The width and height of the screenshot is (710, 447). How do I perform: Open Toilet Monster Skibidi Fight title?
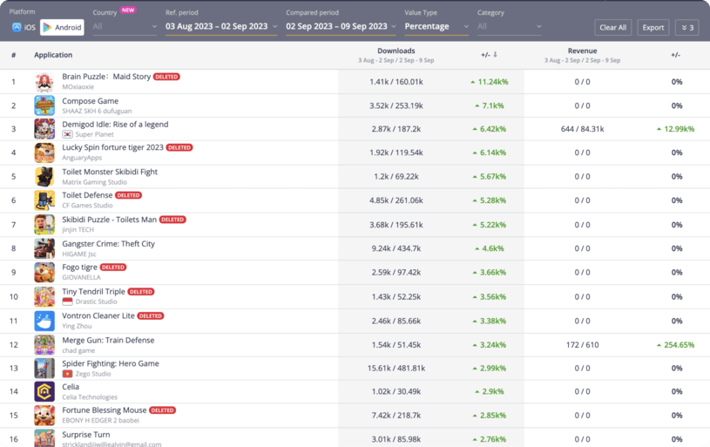110,172
